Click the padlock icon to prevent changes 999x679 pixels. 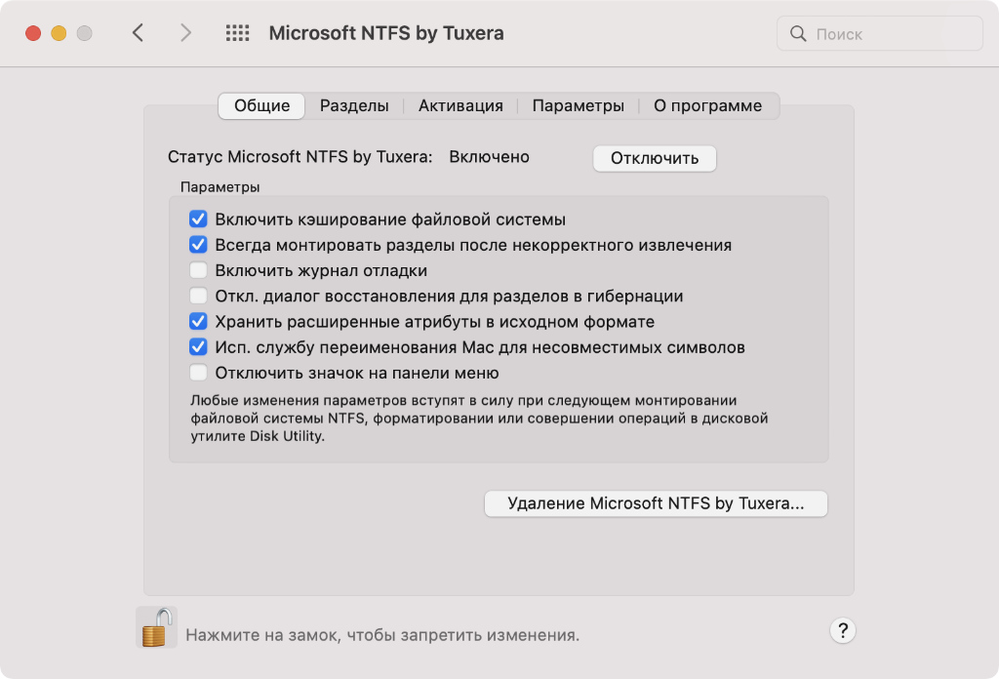click(156, 627)
